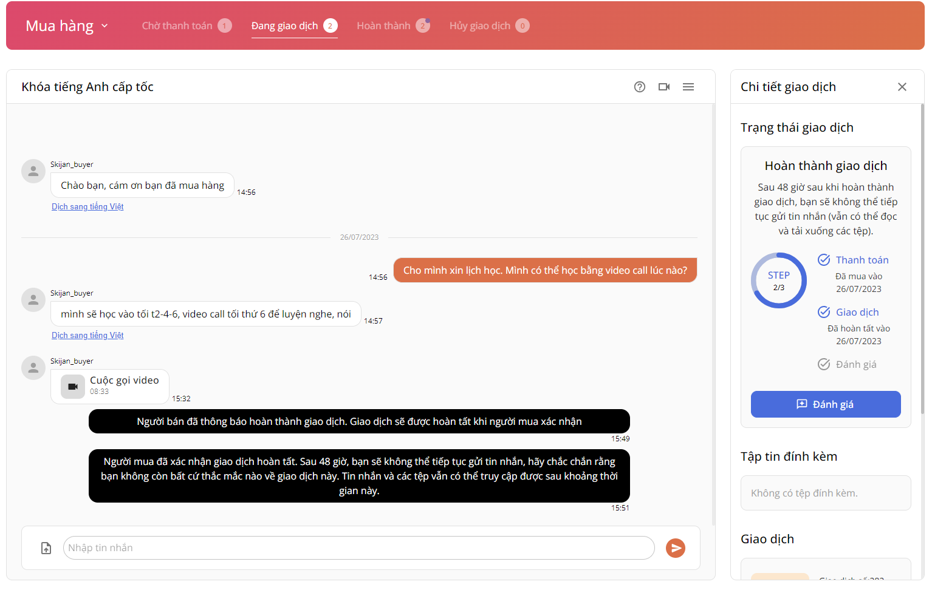Viewport: 932px width, 590px height.
Task: Open the help question mark icon
Action: (640, 87)
